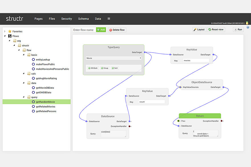Click the hamburger menu icon in navbar
The height and width of the screenshot is (167, 251).
click(109, 19)
